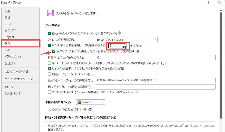
Task: Click the ドキュメント管理サーバー offline editing heading
Action: click(81, 117)
